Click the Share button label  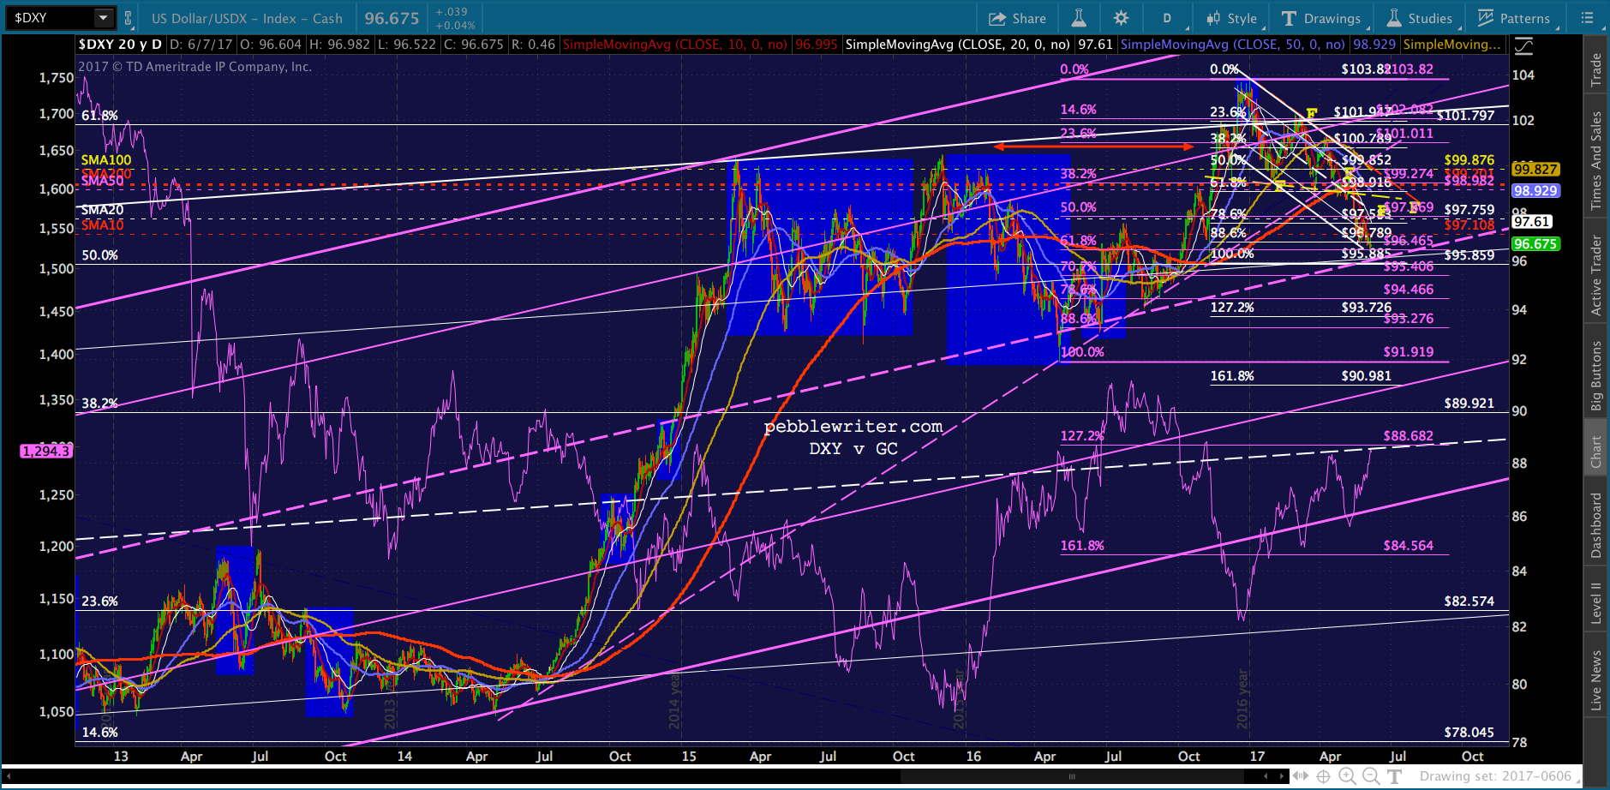[x=1029, y=18]
